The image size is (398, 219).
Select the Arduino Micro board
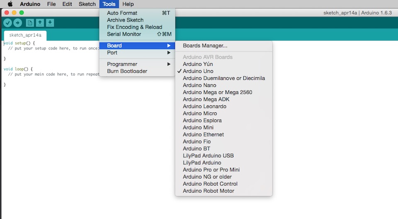(x=223, y=114)
